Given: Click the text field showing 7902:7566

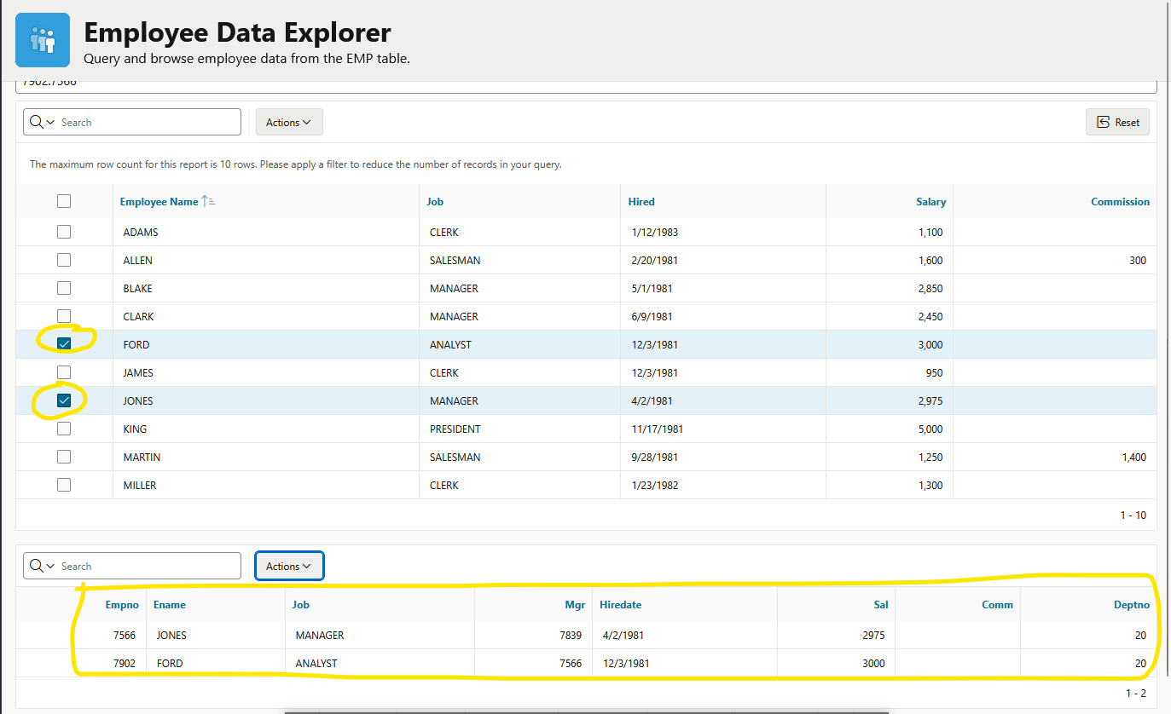Looking at the screenshot, I should pos(586,86).
